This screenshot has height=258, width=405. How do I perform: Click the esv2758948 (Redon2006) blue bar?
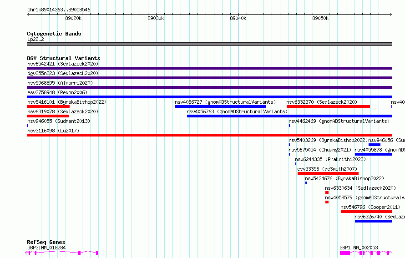coord(209,97)
